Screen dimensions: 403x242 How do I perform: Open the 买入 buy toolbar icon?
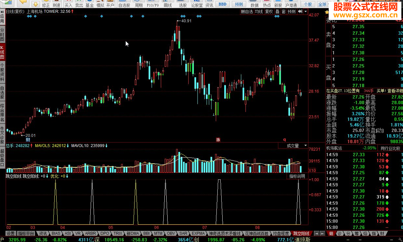click(68, 4)
